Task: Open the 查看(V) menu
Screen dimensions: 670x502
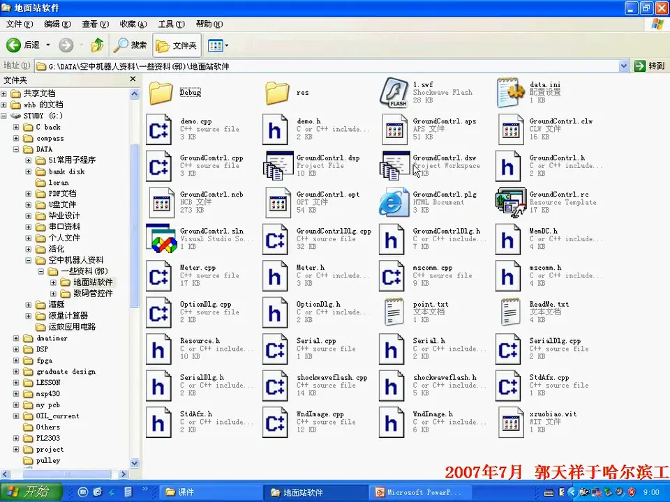Action: [x=96, y=24]
